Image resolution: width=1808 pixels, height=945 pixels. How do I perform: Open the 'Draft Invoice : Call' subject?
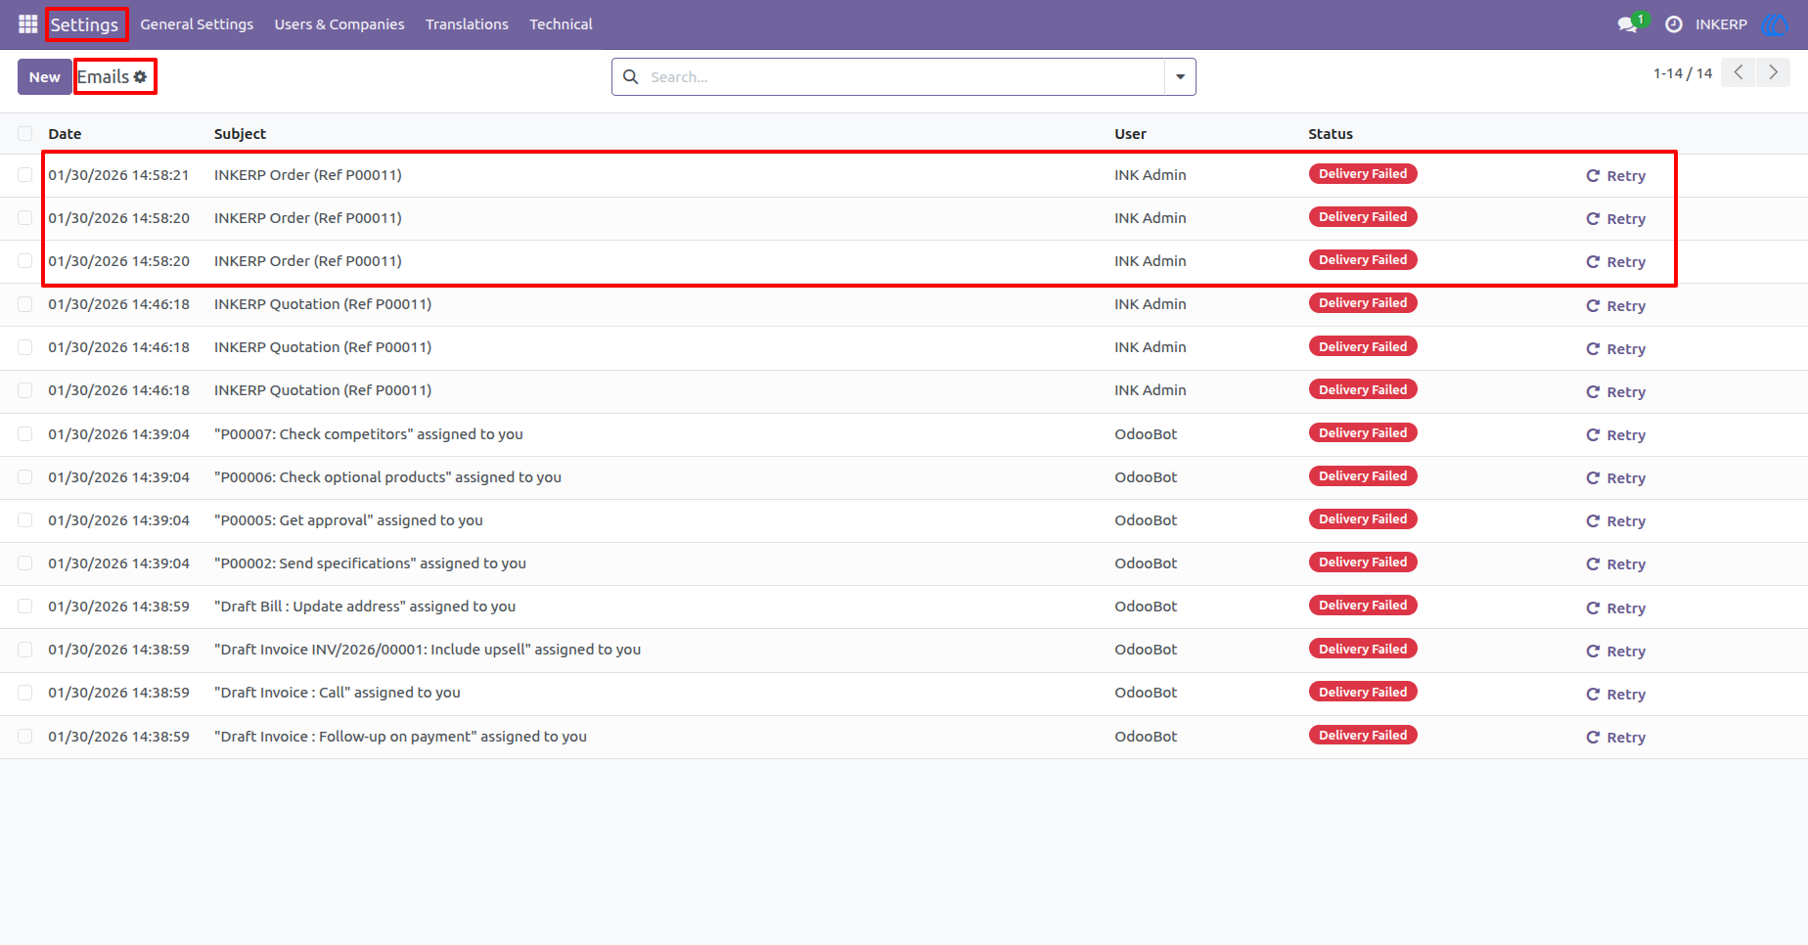[337, 693]
